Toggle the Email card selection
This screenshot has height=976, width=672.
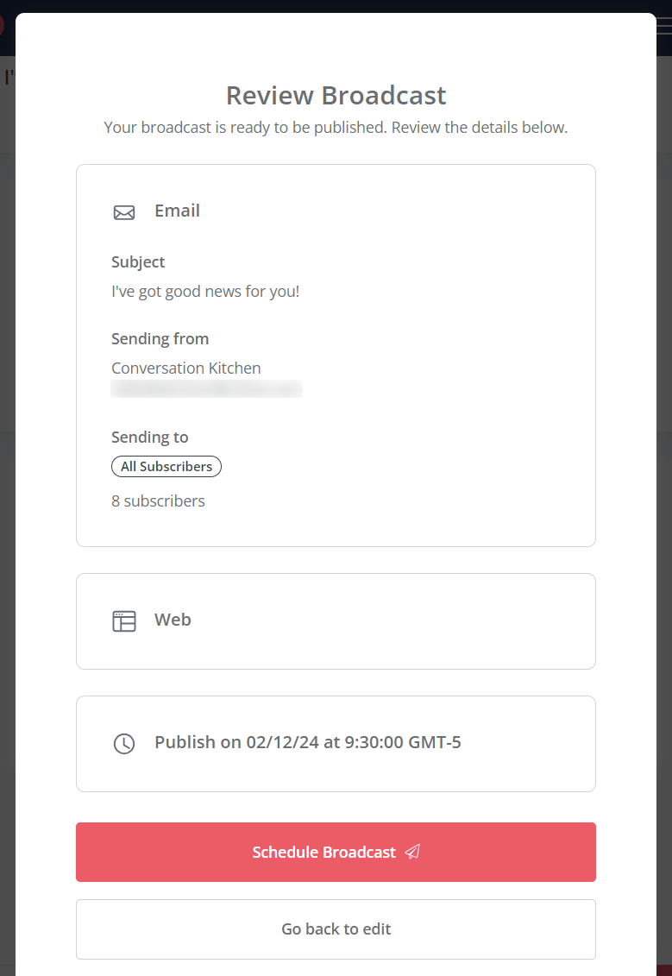[336, 354]
